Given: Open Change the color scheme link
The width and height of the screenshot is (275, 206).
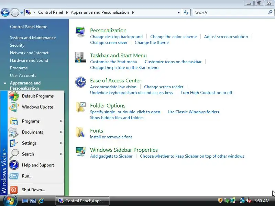Looking at the screenshot, I should [174, 37].
